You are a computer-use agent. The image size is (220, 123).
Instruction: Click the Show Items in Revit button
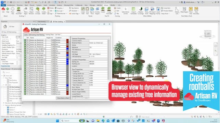tap(63, 98)
